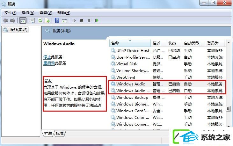Sort by the 启动类型 column header
This screenshot has height=146, width=233.
click(193, 43)
